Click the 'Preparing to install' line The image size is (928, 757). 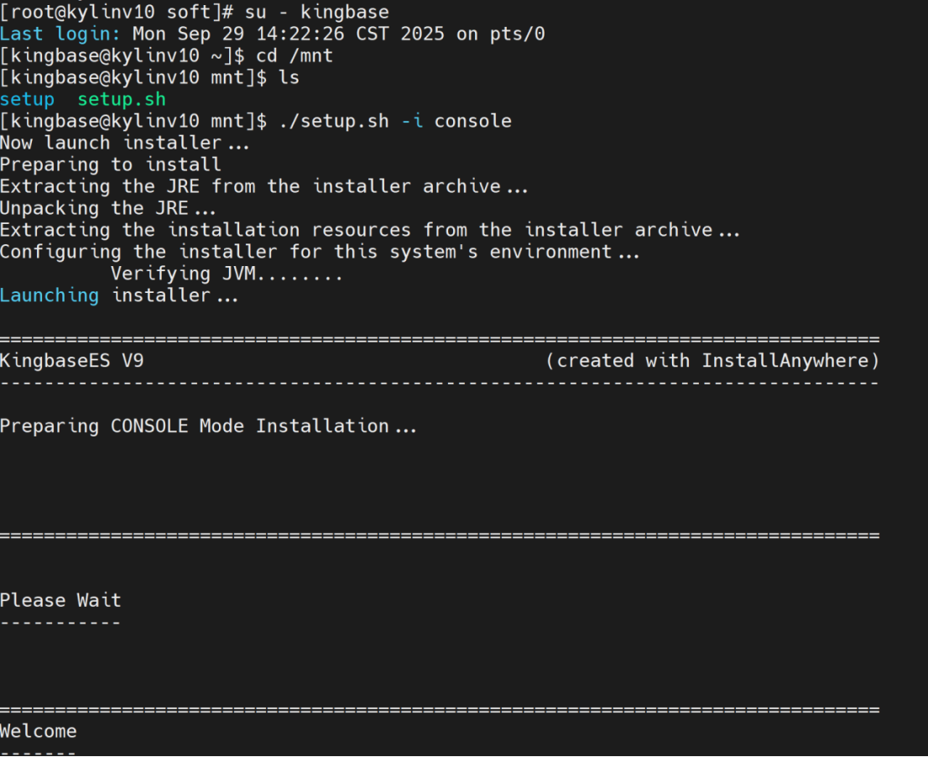(x=110, y=164)
